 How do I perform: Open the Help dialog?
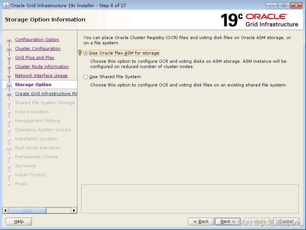pos(18,221)
